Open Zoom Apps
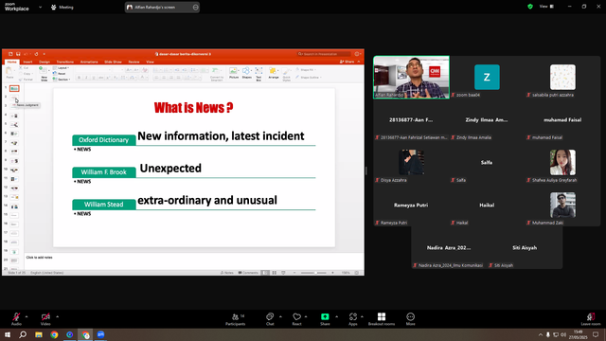 click(x=353, y=319)
